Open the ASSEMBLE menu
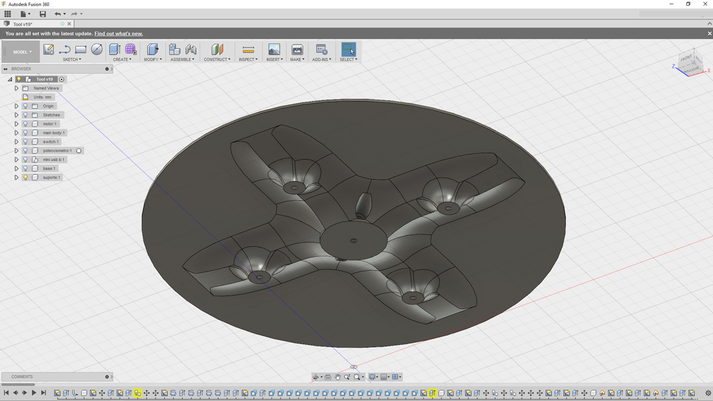713x401 pixels. click(182, 60)
